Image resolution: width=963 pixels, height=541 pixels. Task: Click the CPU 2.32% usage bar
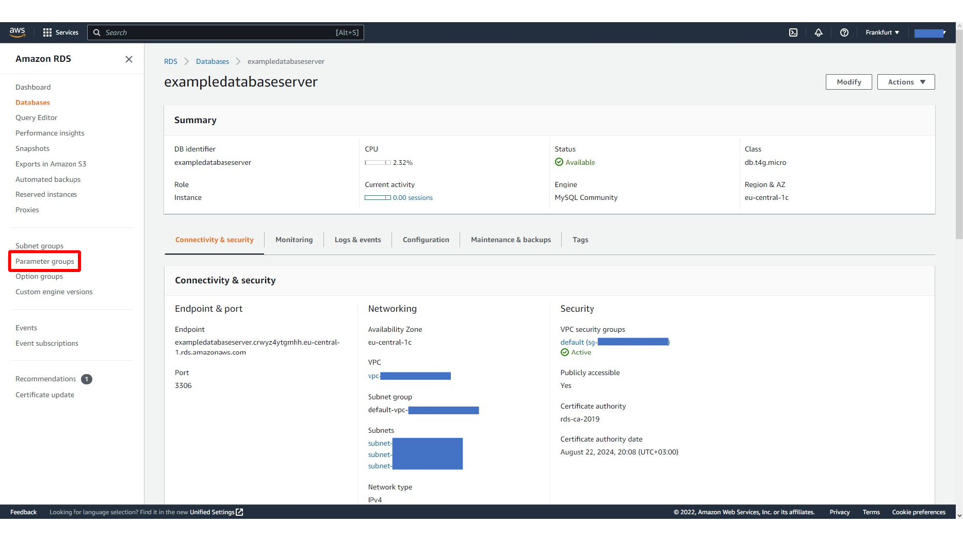point(378,162)
